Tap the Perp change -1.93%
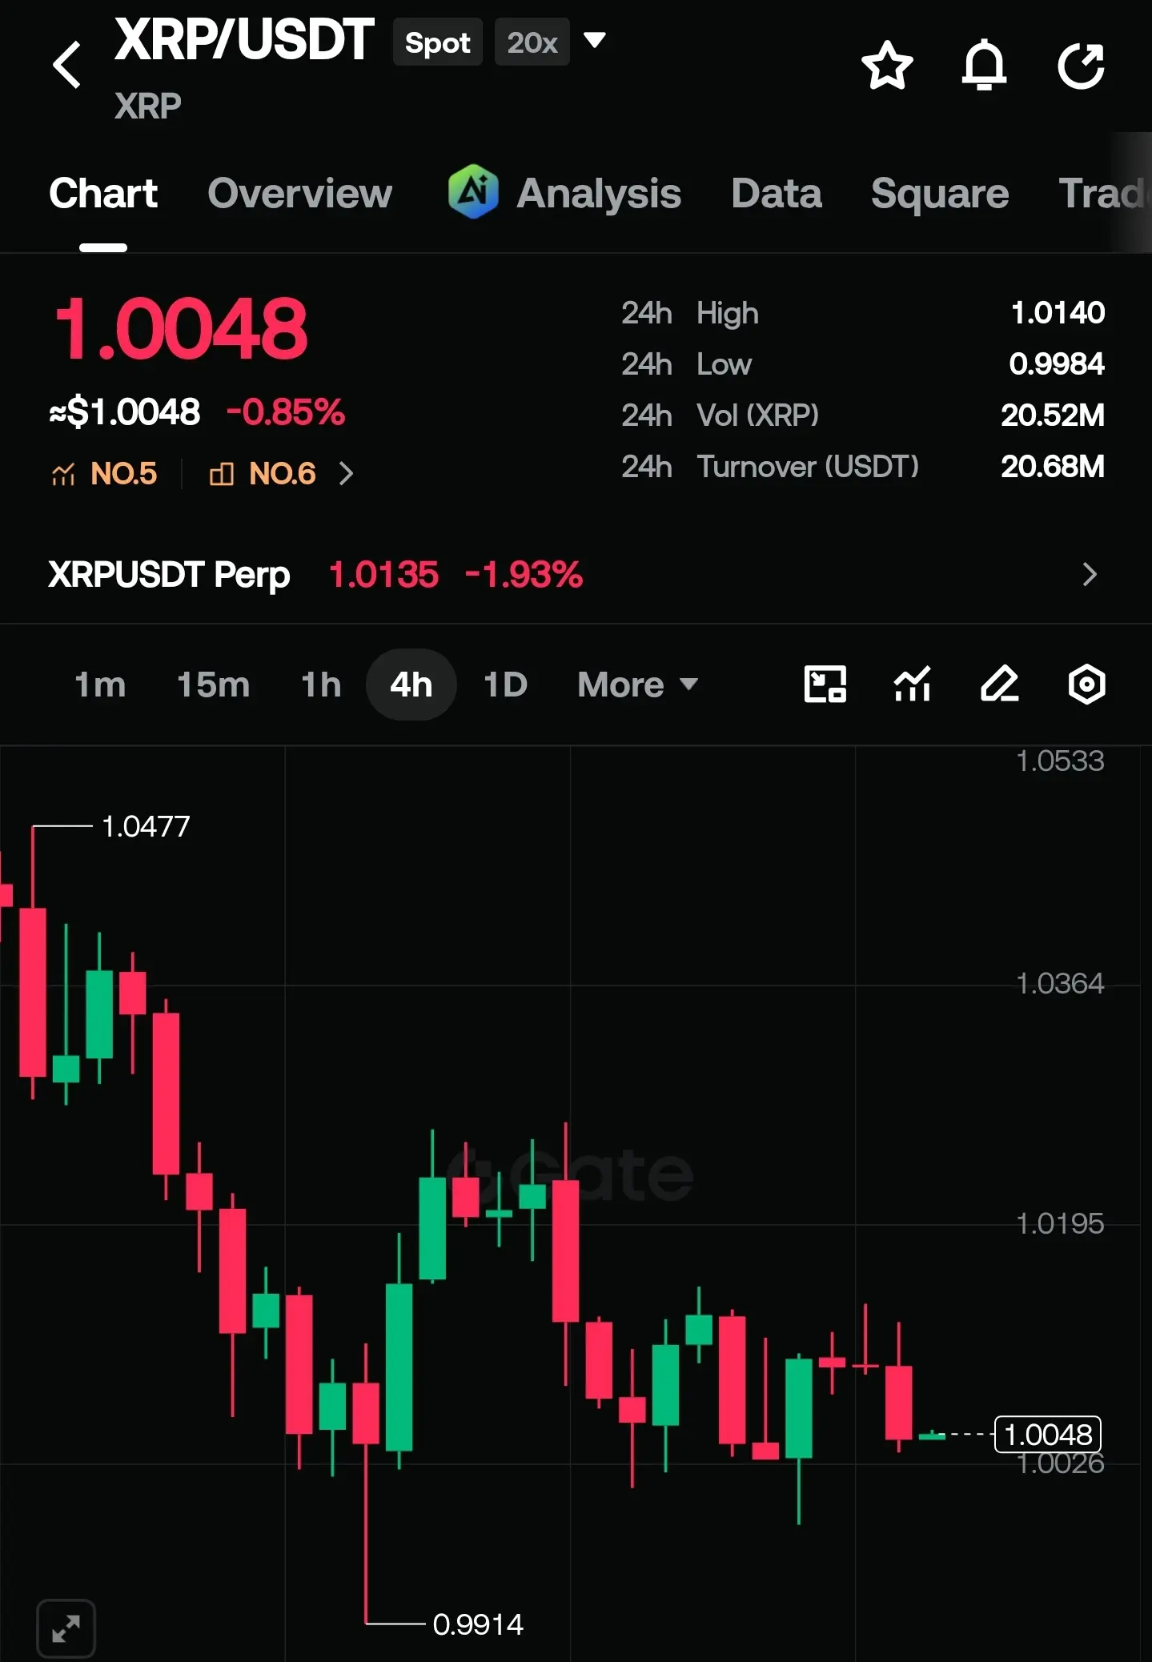 coord(524,574)
